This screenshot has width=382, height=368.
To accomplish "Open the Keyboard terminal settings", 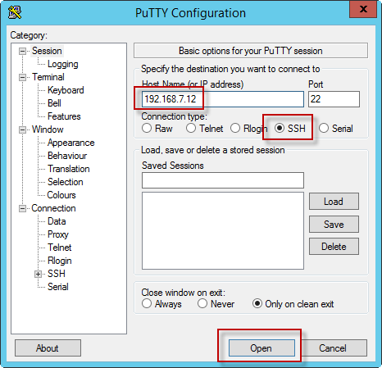I will click(x=66, y=90).
